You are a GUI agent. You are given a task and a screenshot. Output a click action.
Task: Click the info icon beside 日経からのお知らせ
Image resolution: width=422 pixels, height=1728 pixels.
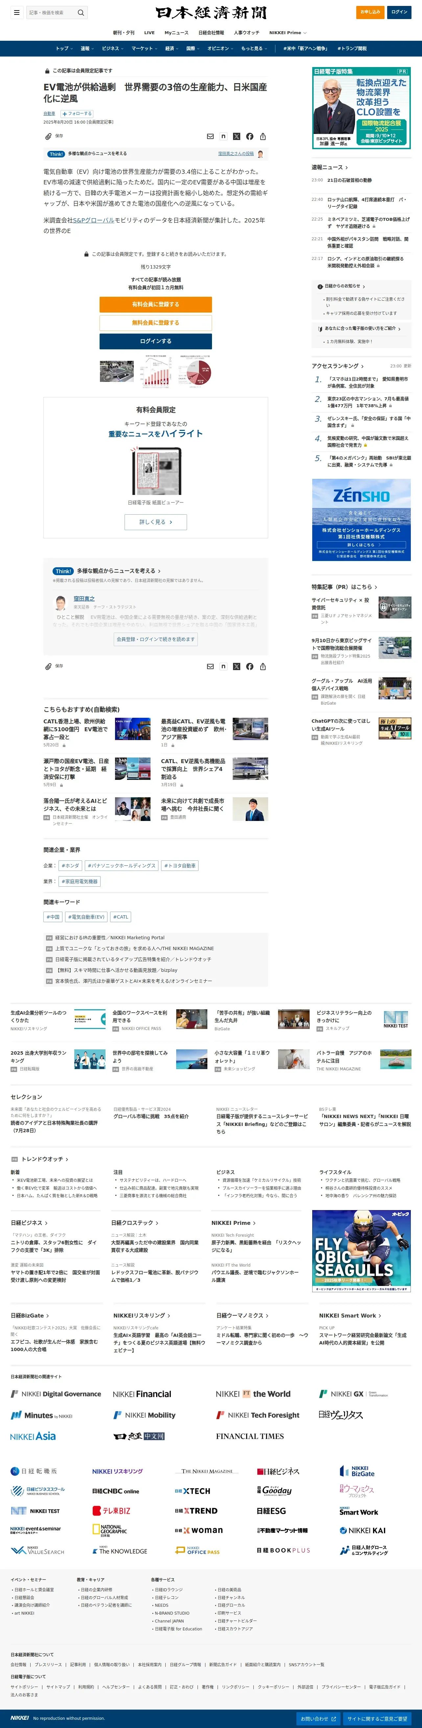320,287
